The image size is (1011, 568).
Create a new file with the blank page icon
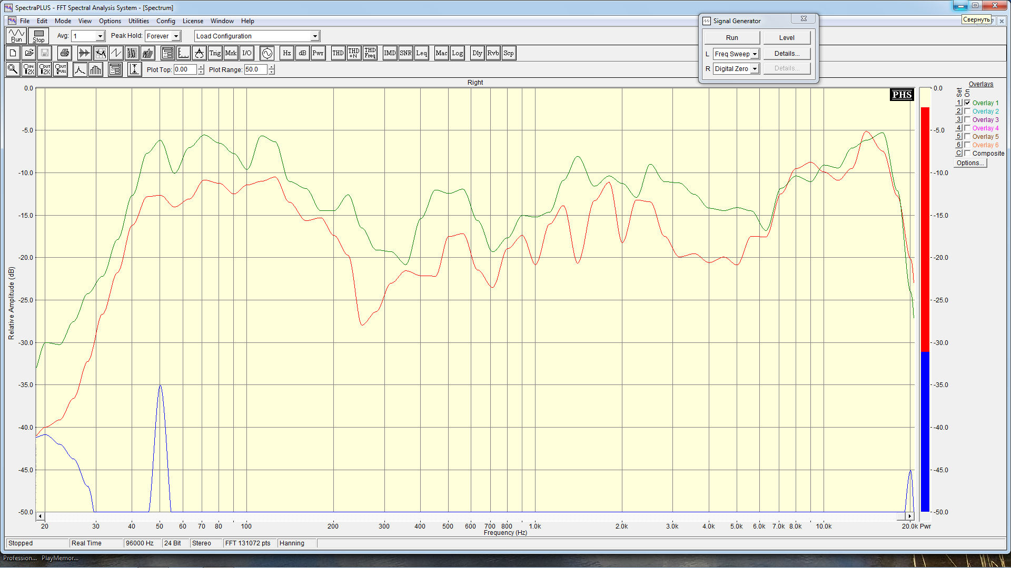pos(13,53)
